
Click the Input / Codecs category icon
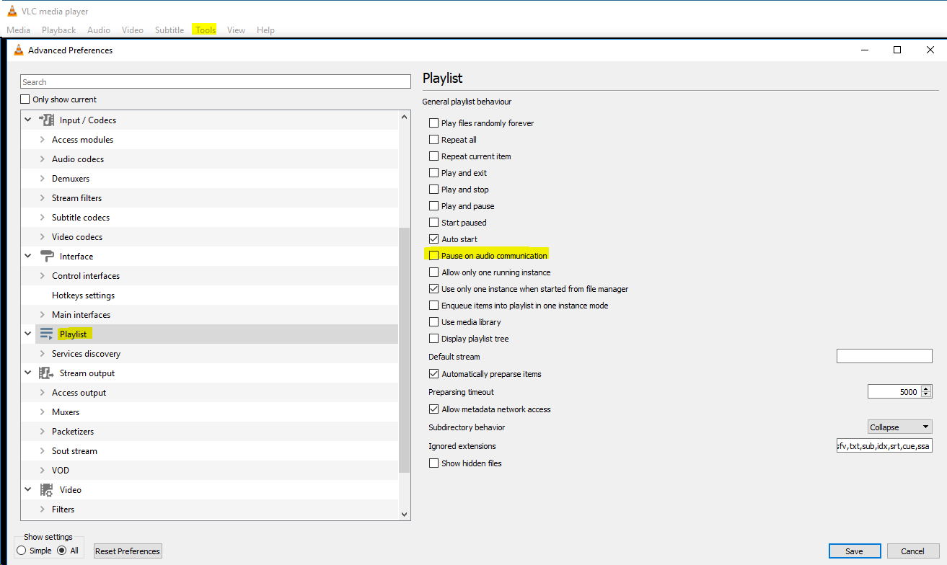click(46, 120)
